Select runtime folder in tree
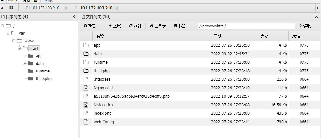This screenshot has width=321, height=138. (42, 71)
